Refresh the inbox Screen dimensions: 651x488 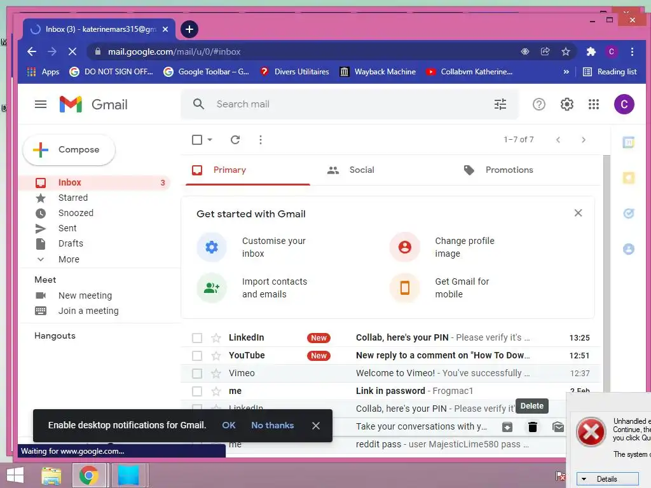pos(235,140)
